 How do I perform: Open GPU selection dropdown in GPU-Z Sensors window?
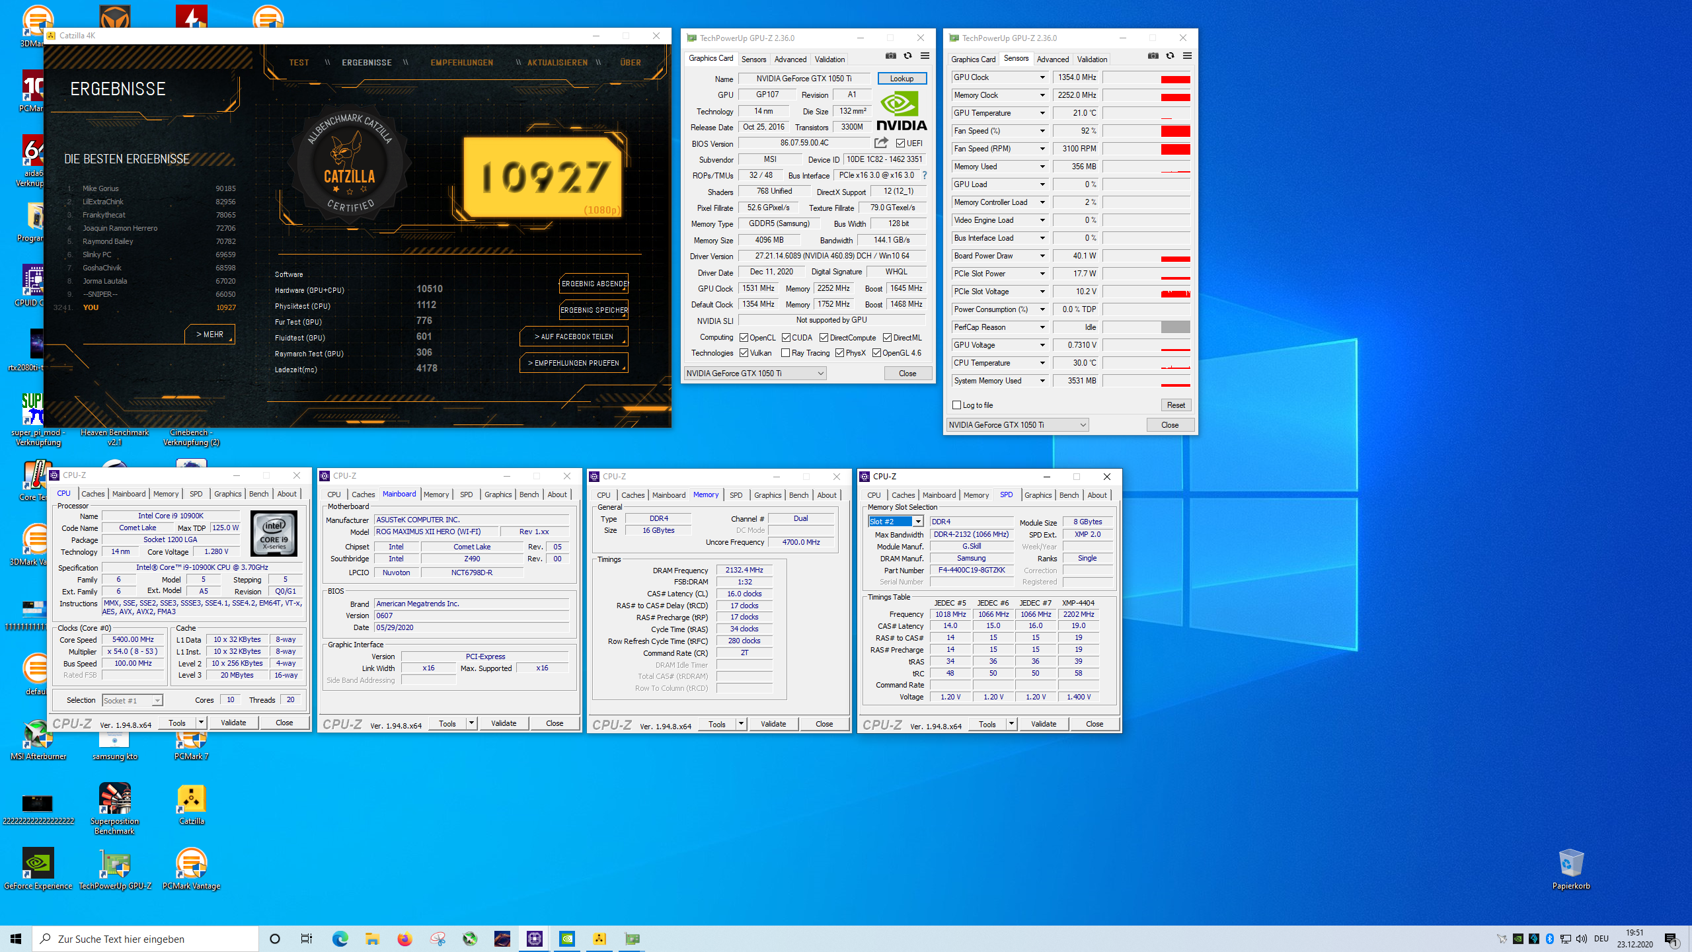[x=1017, y=425]
